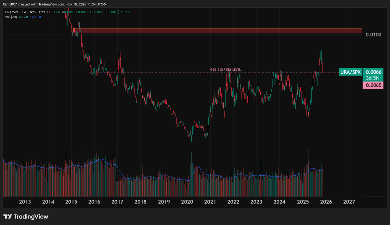Click the volume value 4.17 B
Screen dimensions: 390x225
(x=23, y=17)
